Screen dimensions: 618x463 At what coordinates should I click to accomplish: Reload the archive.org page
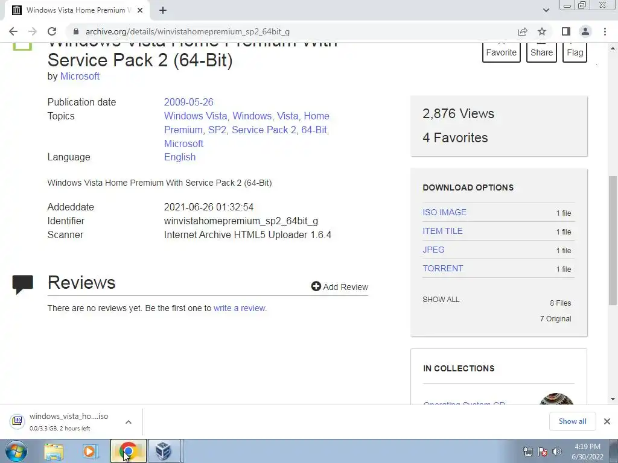tap(52, 31)
